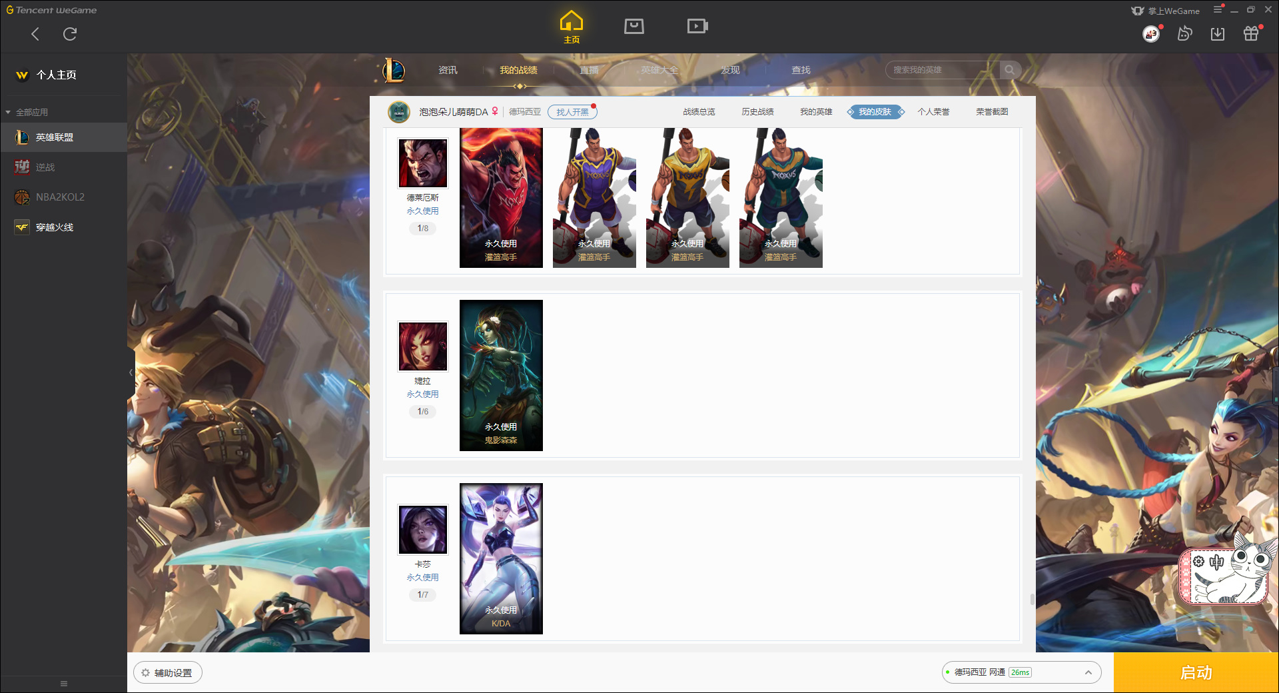This screenshot has width=1279, height=693.
Task: Collapse sidebar with the left-edge arrow
Action: click(x=131, y=372)
